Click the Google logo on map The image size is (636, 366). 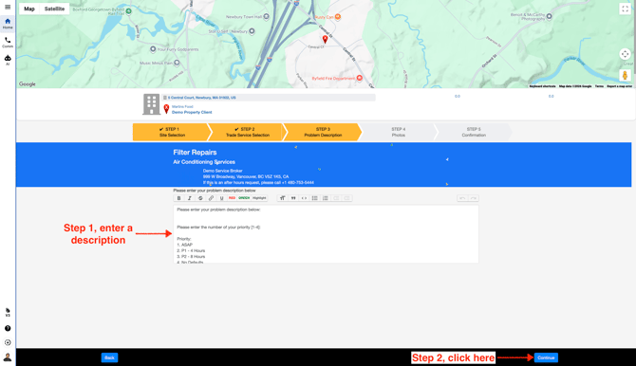pyautogui.click(x=28, y=83)
